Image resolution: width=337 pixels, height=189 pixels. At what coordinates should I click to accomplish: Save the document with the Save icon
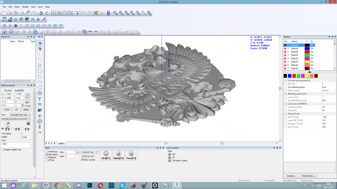16,13
